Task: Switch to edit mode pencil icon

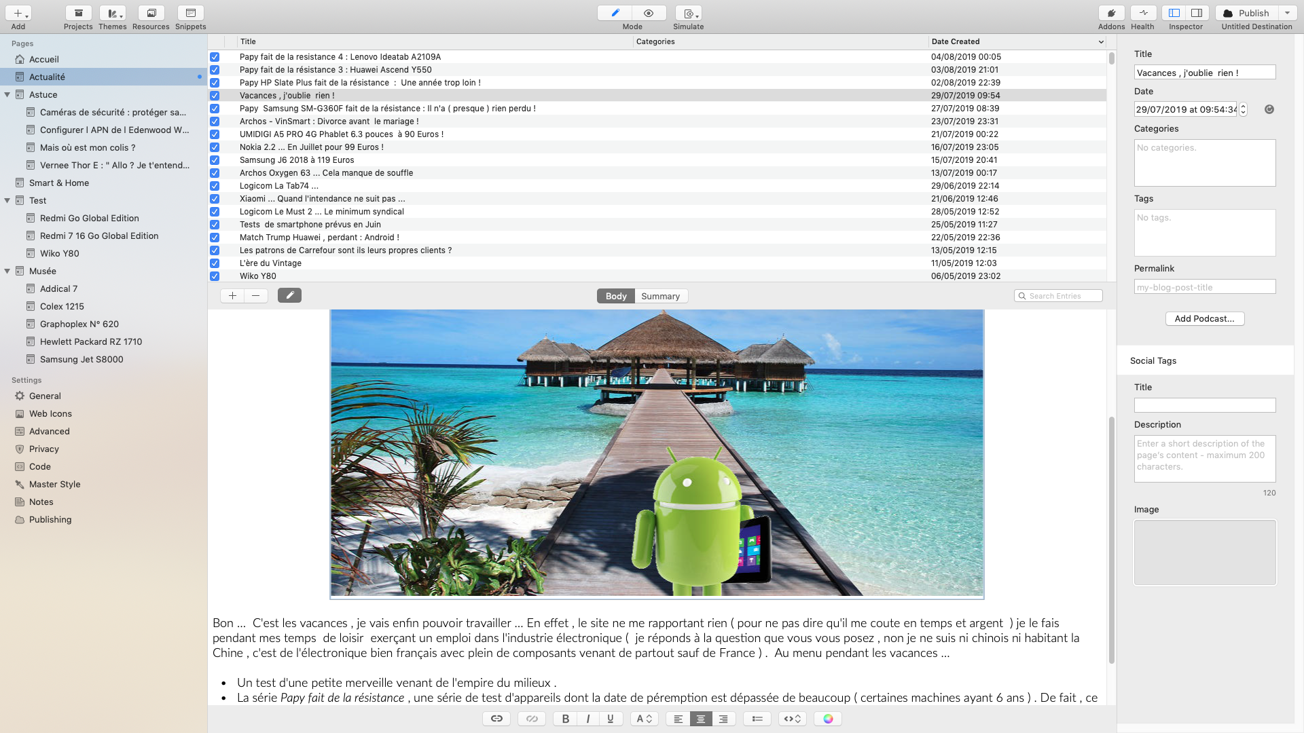Action: pyautogui.click(x=615, y=13)
